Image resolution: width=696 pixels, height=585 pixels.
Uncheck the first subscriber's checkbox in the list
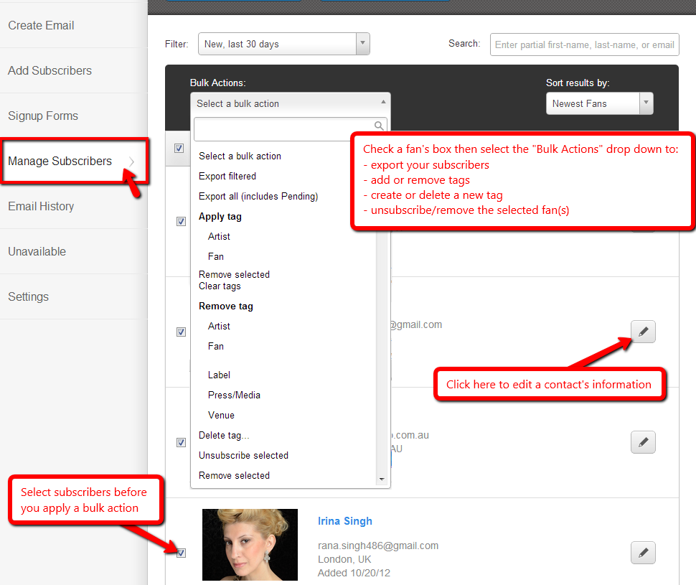(181, 222)
